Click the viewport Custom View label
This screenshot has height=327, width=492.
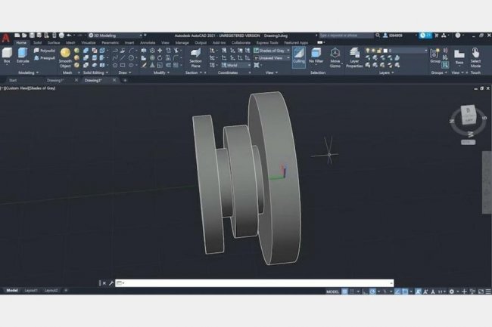(17, 88)
